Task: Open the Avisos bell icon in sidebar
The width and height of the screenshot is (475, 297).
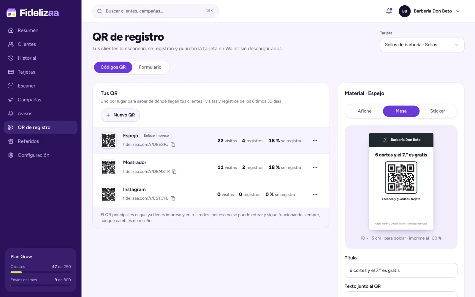Action: tap(11, 113)
